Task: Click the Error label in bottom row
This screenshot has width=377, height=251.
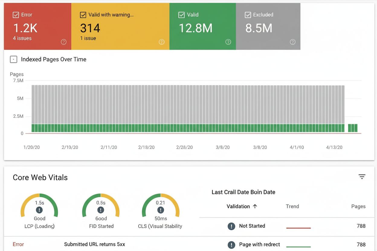Action: pos(18,244)
